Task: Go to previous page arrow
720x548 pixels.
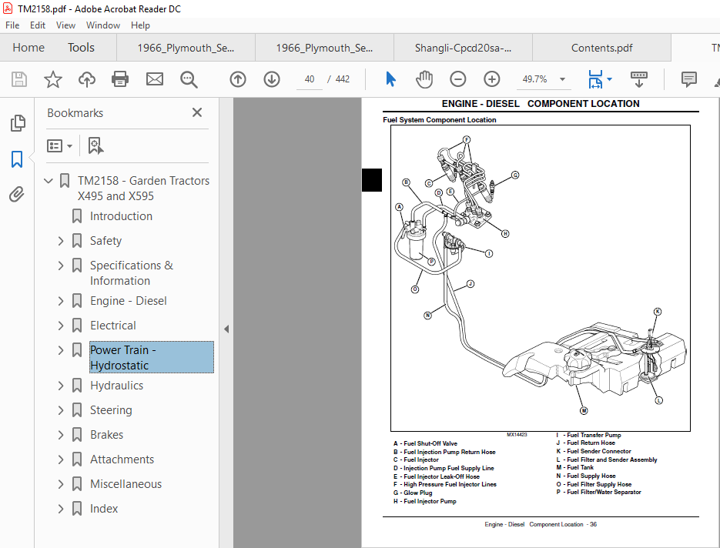Action: coord(238,79)
